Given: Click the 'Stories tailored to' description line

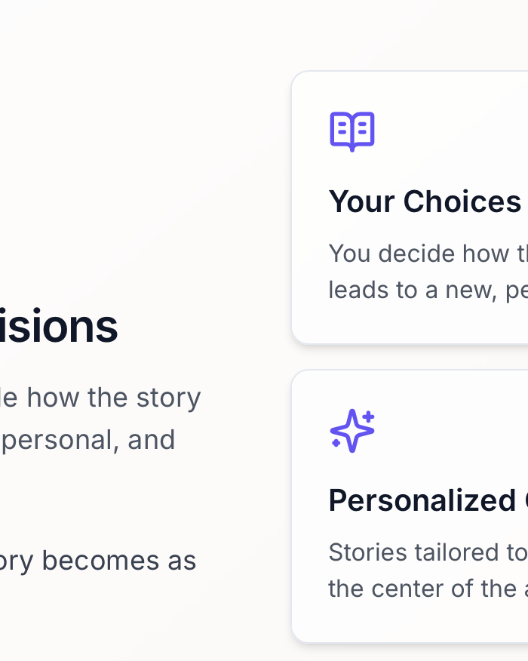Looking at the screenshot, I should [x=428, y=552].
